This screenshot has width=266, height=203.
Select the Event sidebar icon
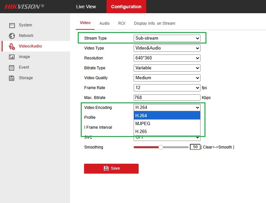[x=12, y=67]
